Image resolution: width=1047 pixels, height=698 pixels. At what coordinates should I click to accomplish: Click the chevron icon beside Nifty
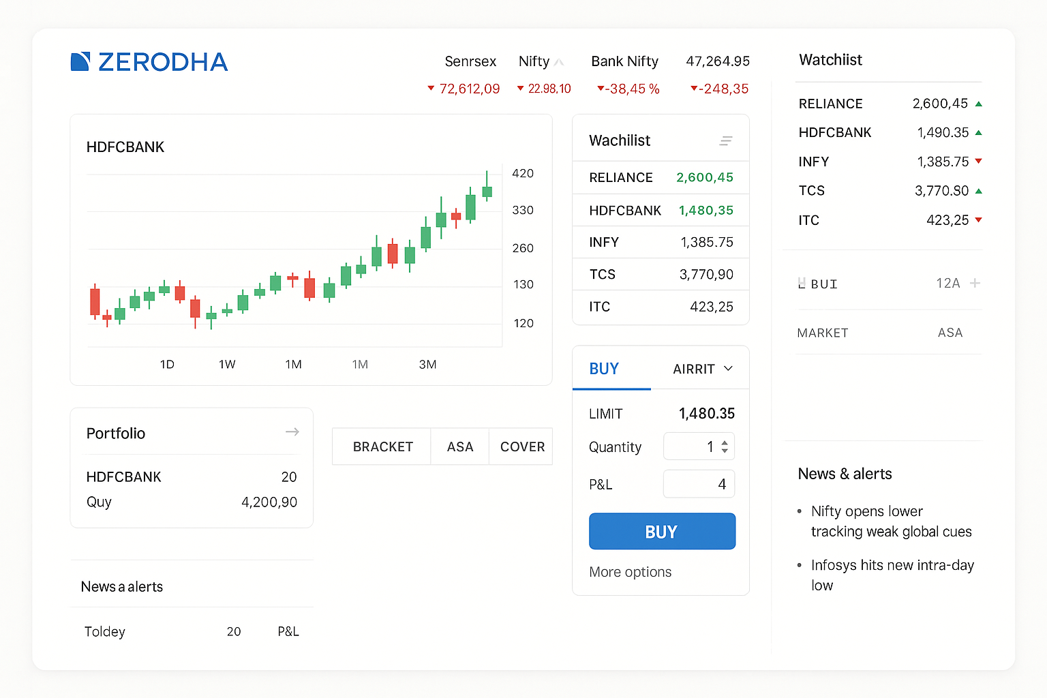click(559, 63)
